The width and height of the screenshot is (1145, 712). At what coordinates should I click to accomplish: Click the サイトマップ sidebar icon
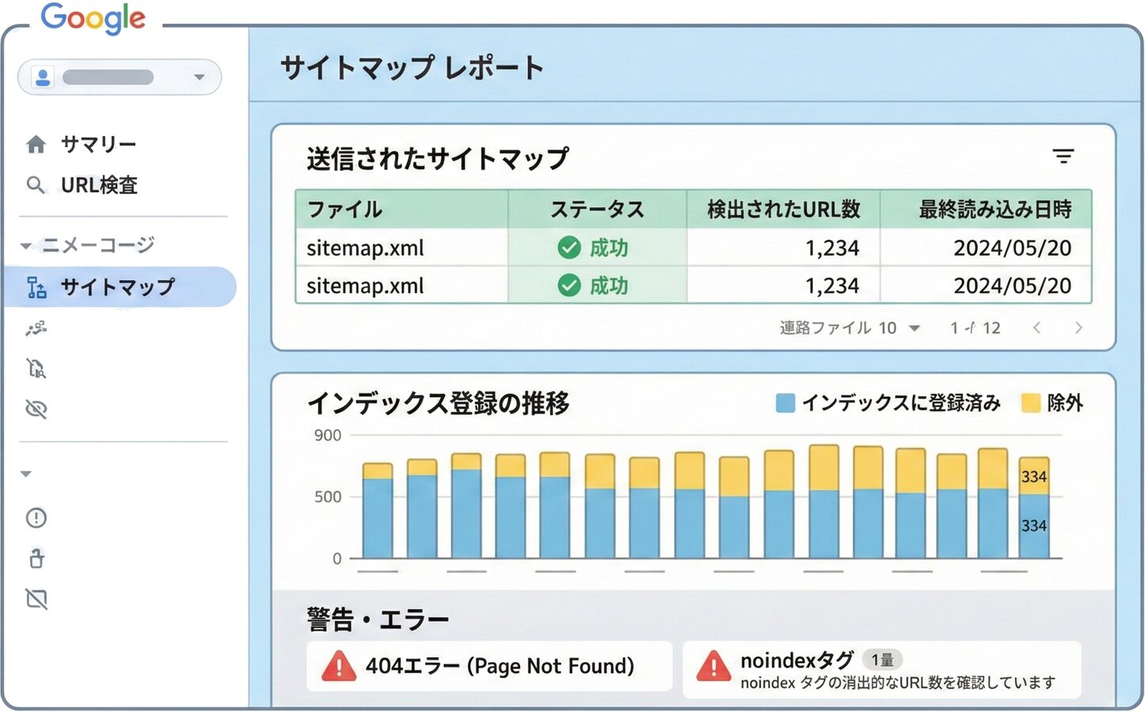pos(37,287)
